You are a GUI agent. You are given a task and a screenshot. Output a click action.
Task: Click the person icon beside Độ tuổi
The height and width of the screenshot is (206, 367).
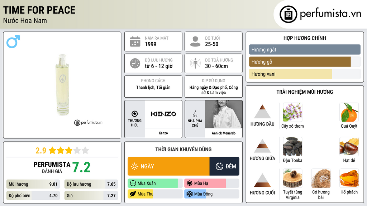(195, 41)
